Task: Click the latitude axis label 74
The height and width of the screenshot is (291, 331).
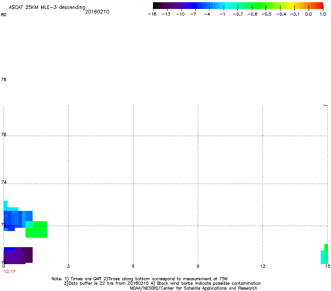Action: click(4, 182)
